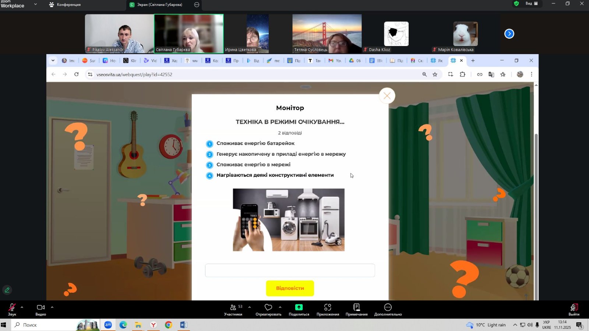Select answer option 3 about network energy
589x331 pixels.
[253, 165]
